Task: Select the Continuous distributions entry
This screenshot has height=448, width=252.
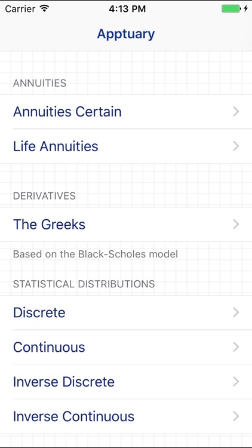Action: [x=126, y=347]
